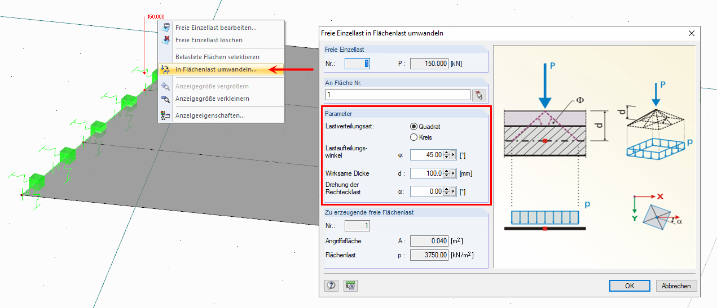717x308 pixels.
Task: Cancel the dialog with Abbrechen
Action: pyautogui.click(x=676, y=286)
